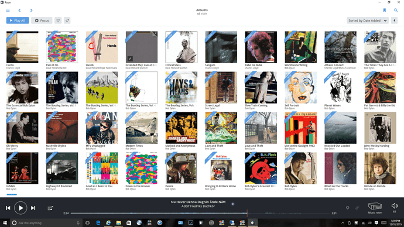
Task: Open the play queue icon
Action: (50, 208)
